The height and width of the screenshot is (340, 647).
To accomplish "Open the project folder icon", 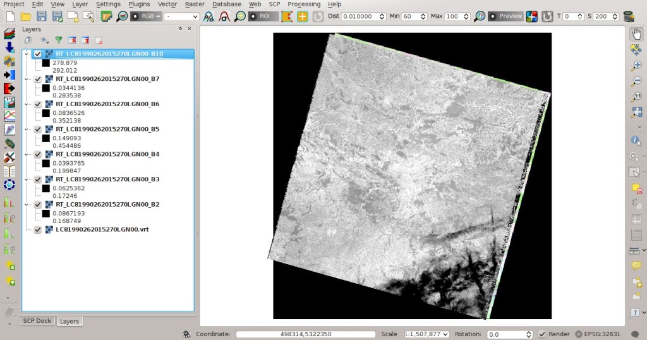I will click(x=26, y=16).
